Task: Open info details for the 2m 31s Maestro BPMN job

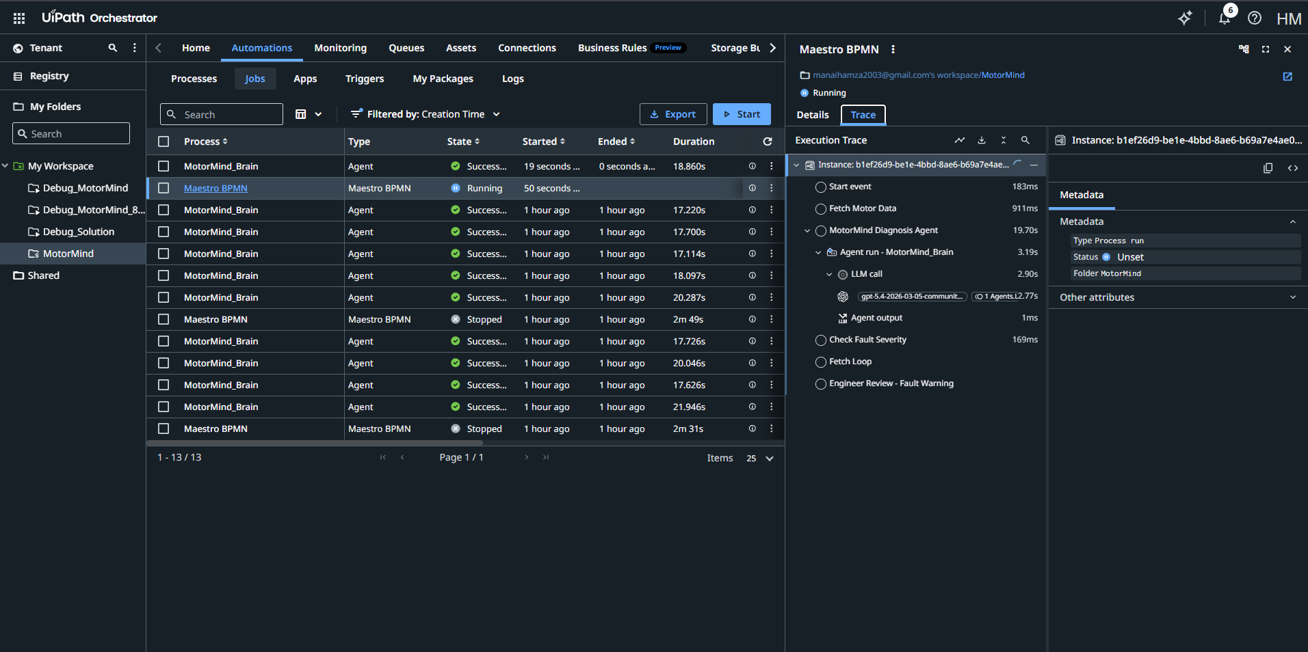Action: 753,429
